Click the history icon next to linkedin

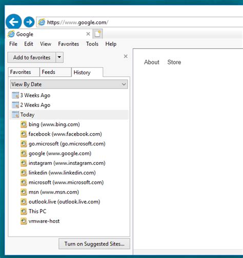tap(24, 173)
